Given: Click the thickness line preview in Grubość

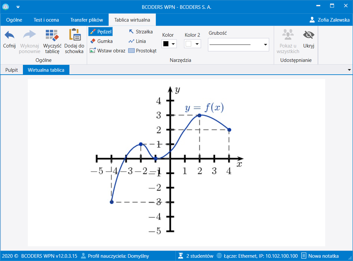Looking at the screenshot, I should click(x=230, y=45).
